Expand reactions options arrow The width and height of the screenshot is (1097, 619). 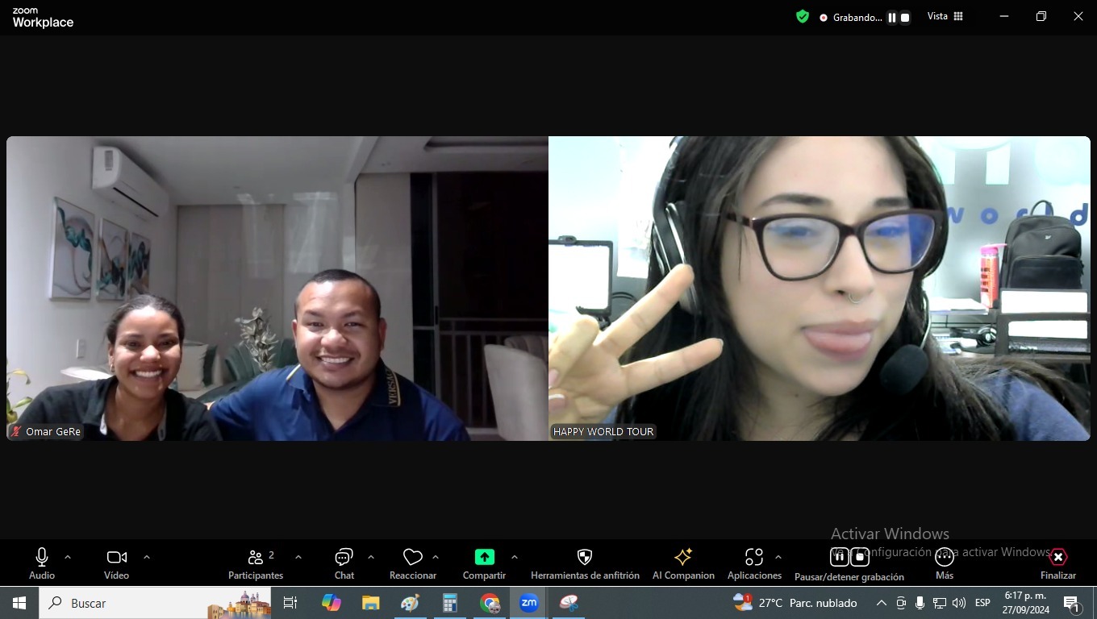(x=436, y=557)
